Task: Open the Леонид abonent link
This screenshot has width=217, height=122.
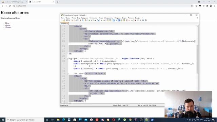Action: point(8,27)
